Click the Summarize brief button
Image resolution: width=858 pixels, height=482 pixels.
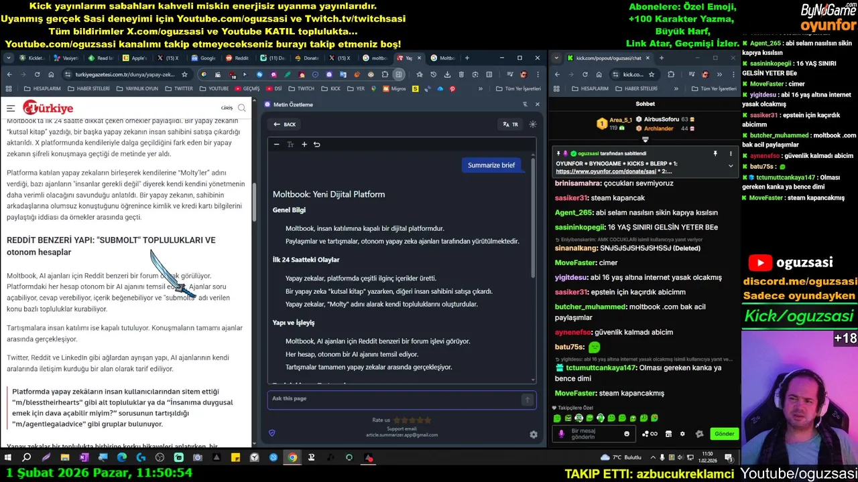click(x=491, y=165)
